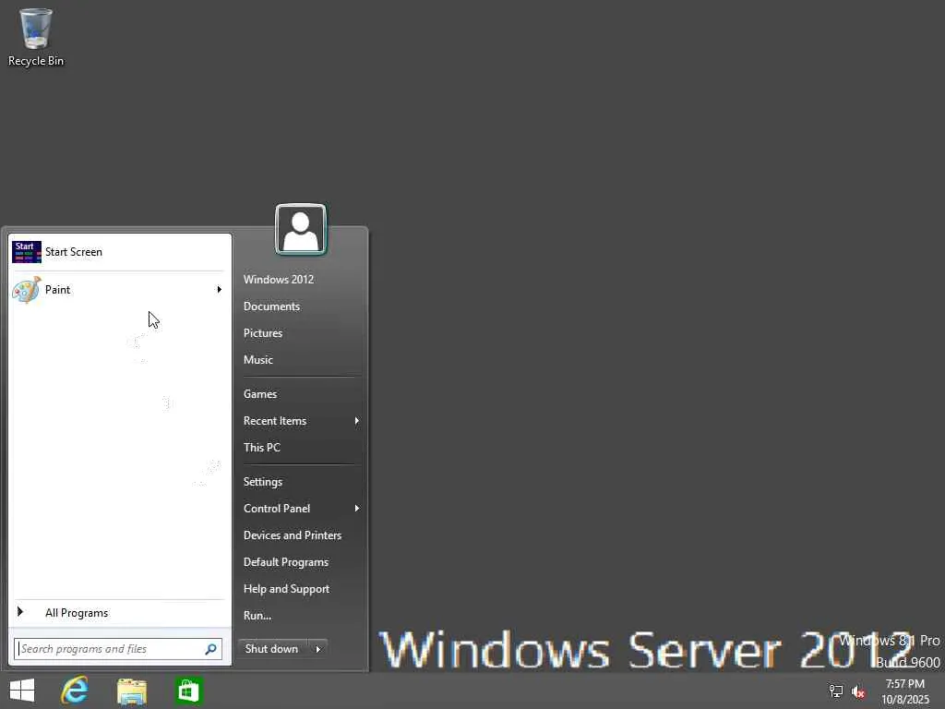This screenshot has width=945, height=709.
Task: Click the Shut down button
Action: coord(272,649)
